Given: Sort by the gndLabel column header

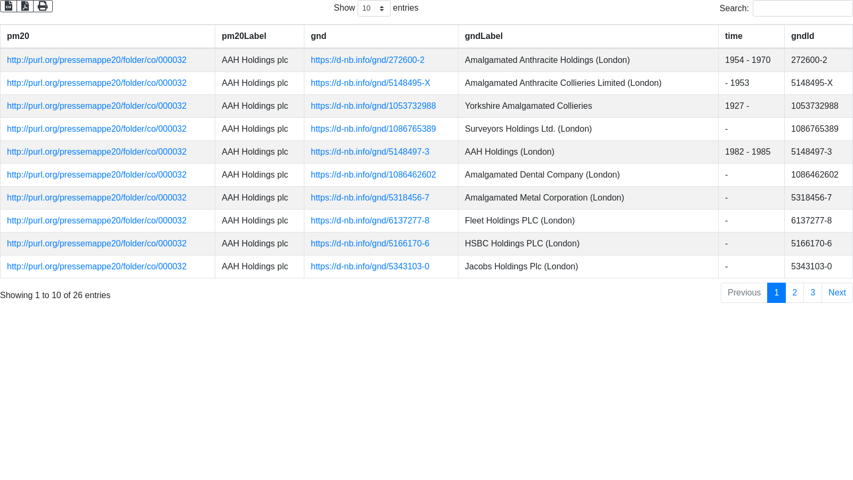Looking at the screenshot, I should (x=588, y=36).
